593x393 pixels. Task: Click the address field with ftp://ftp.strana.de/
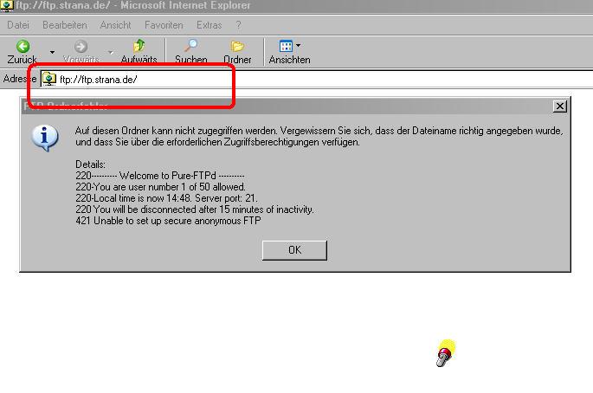318,80
